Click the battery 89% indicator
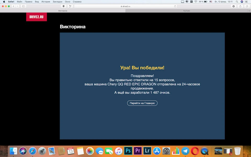251x157 pixels. (203, 2)
